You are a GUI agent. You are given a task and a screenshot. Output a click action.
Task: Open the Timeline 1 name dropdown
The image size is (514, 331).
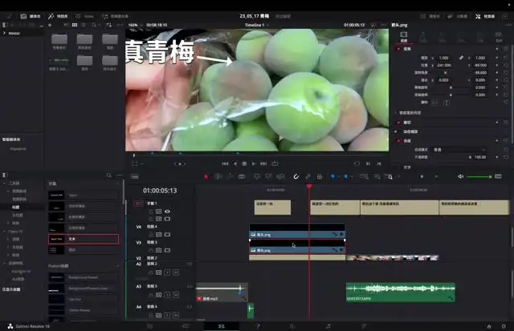(x=258, y=25)
